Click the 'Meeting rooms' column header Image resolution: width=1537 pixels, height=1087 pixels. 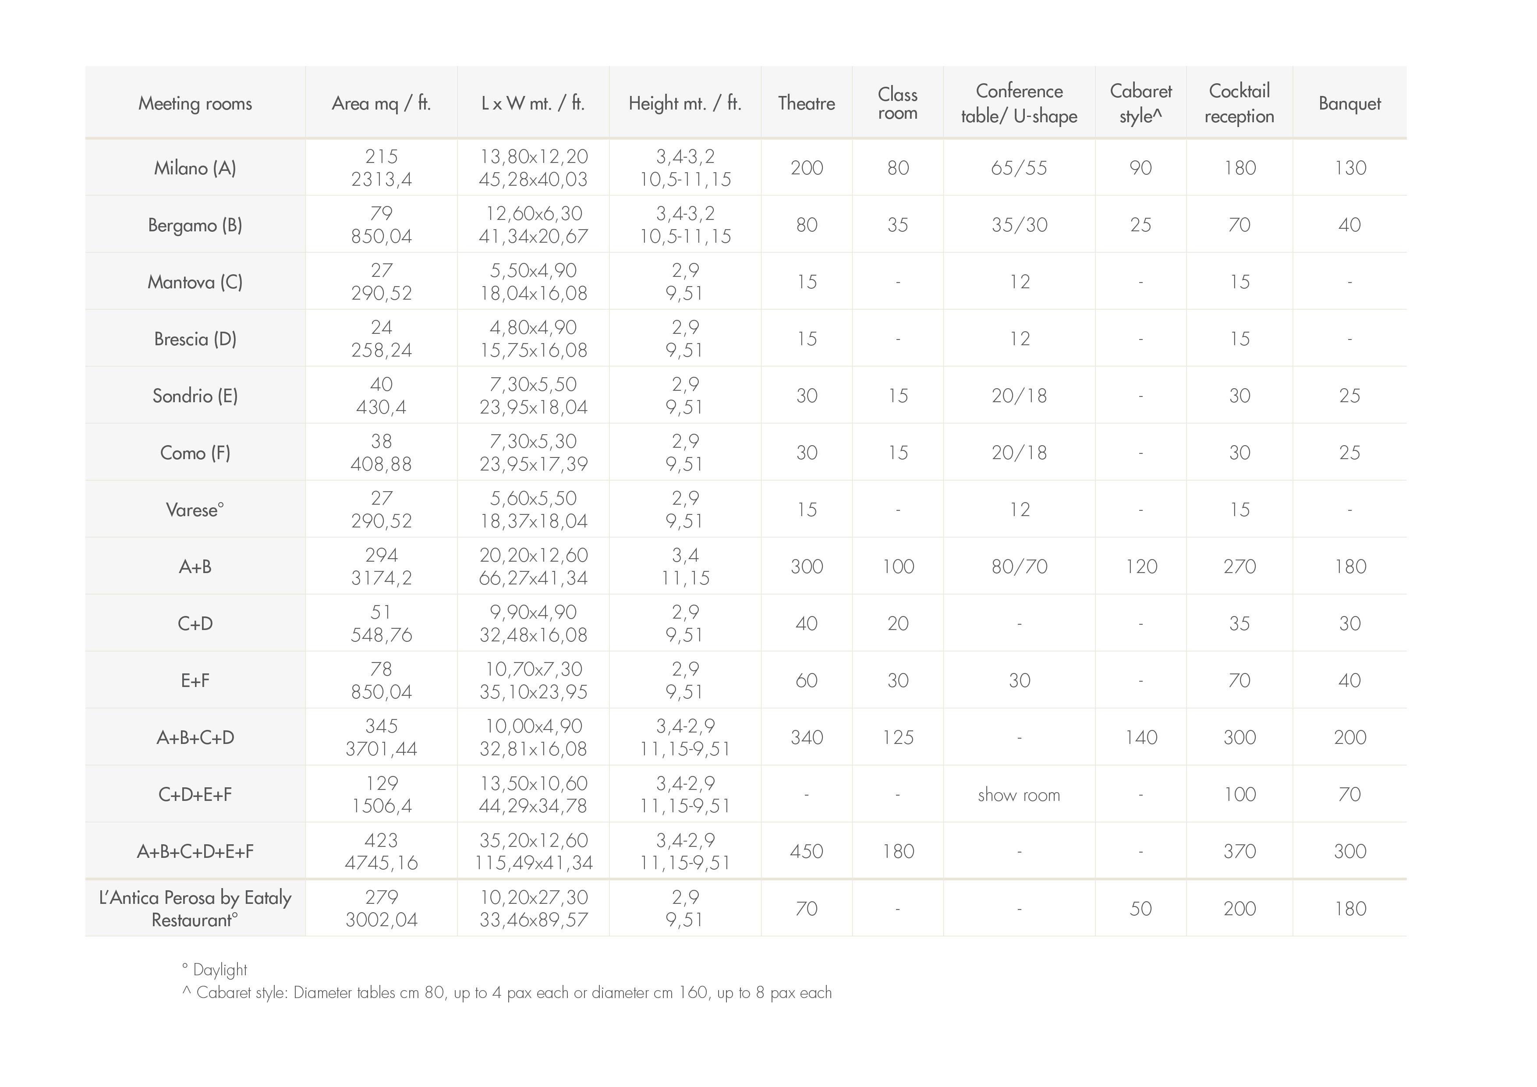pyautogui.click(x=195, y=104)
